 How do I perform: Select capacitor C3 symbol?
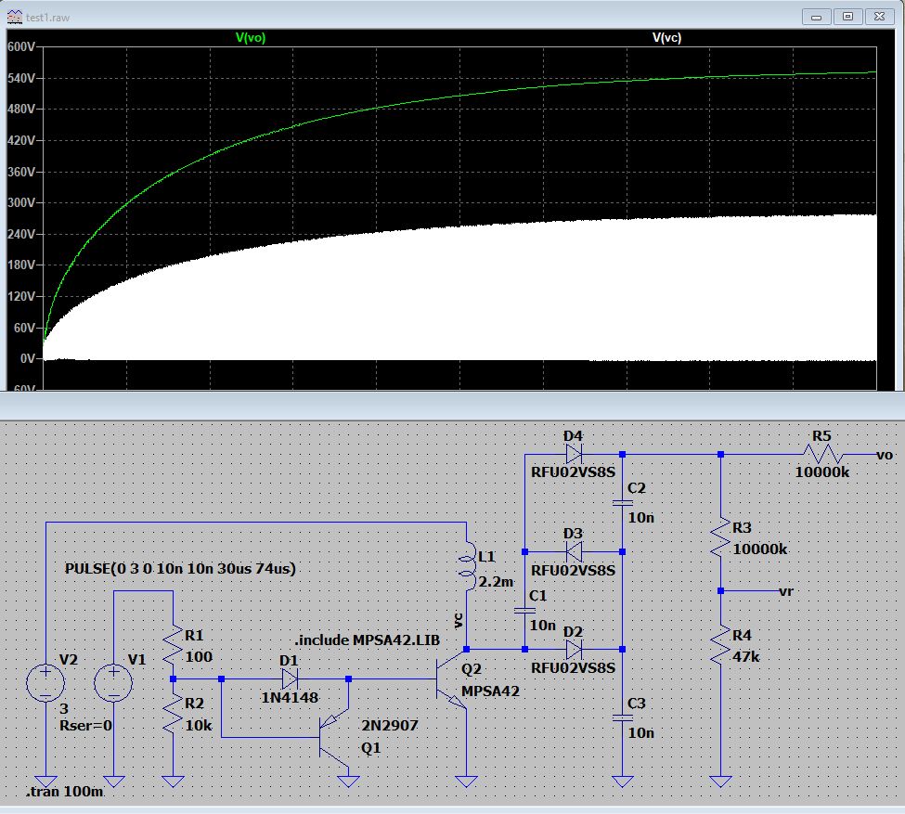click(x=622, y=717)
